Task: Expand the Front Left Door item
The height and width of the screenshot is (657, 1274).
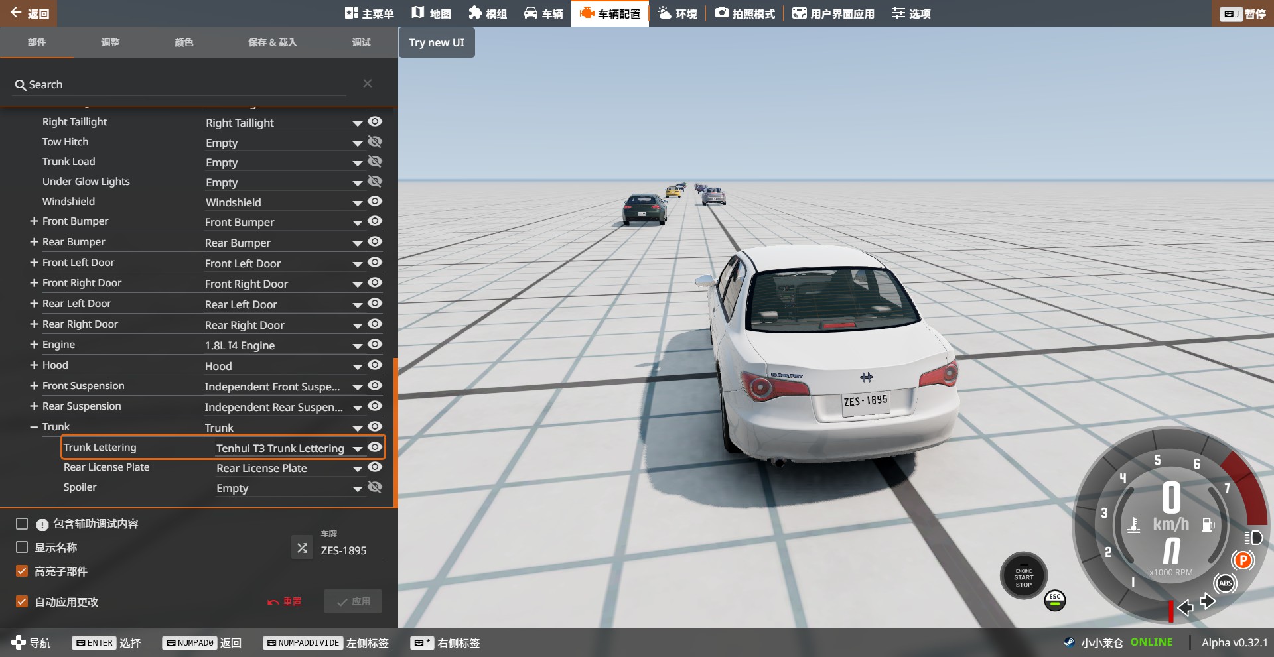Action: point(34,262)
